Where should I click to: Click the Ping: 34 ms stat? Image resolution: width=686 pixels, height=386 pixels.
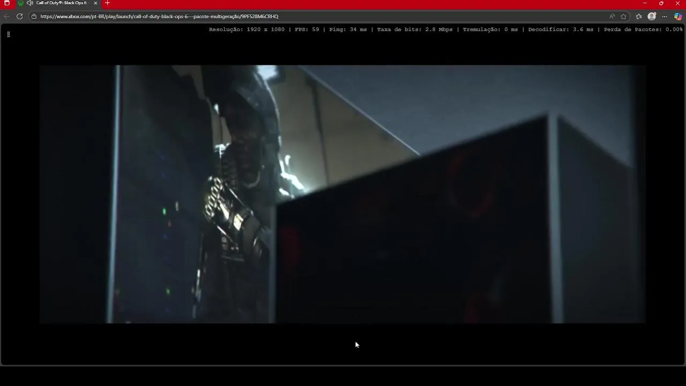click(348, 29)
